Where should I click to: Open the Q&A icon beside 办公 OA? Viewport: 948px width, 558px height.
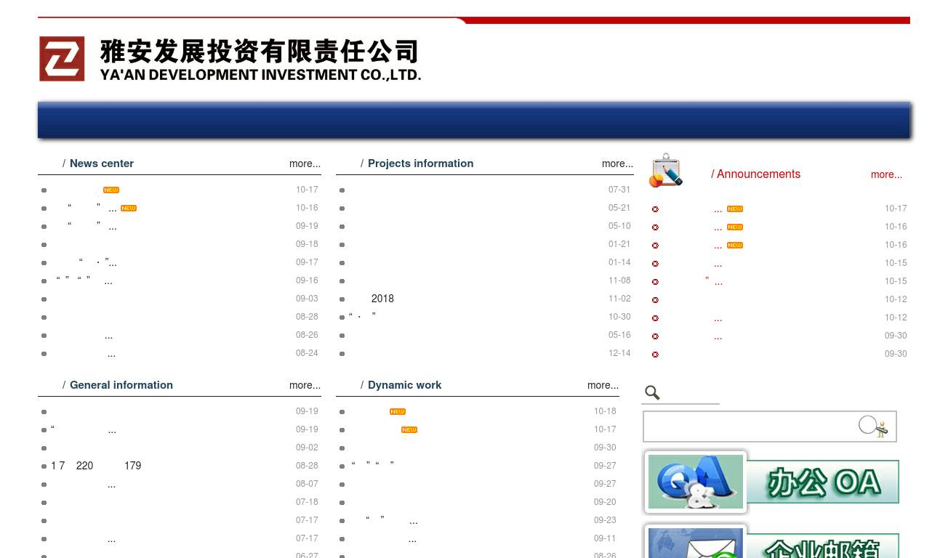696,482
